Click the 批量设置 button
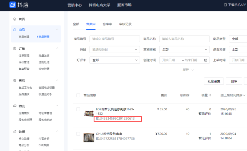Viewport: 247px width, 151px height. pos(214,81)
